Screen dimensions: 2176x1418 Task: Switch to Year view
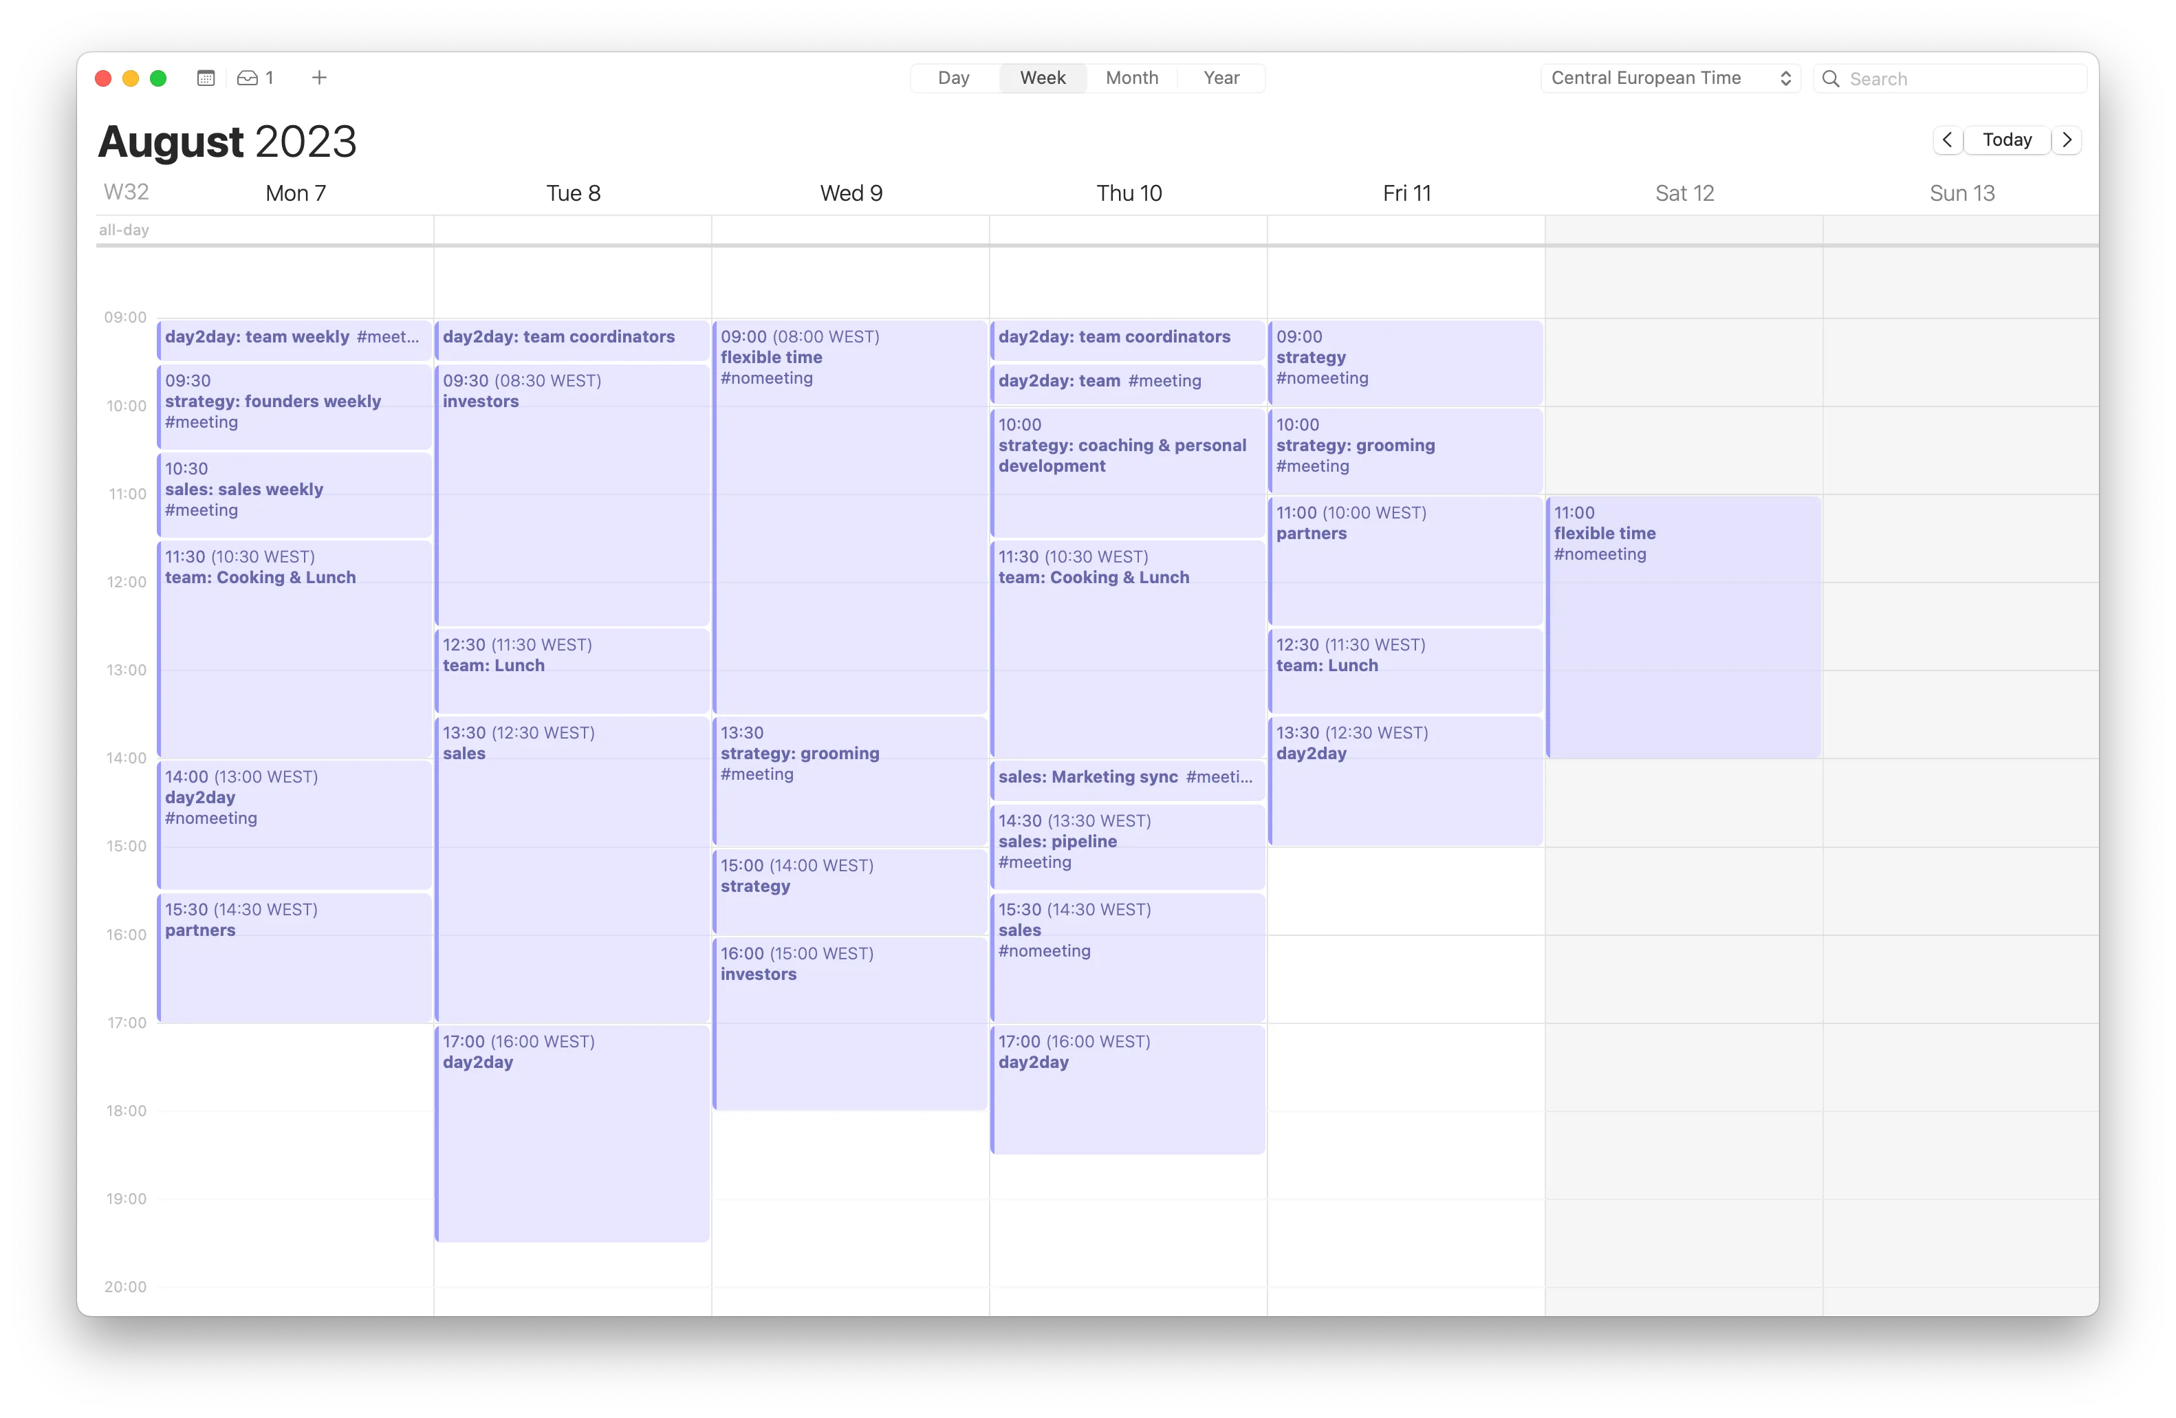(x=1221, y=78)
